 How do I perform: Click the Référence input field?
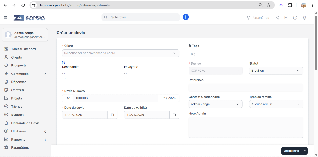[x=246, y=87]
